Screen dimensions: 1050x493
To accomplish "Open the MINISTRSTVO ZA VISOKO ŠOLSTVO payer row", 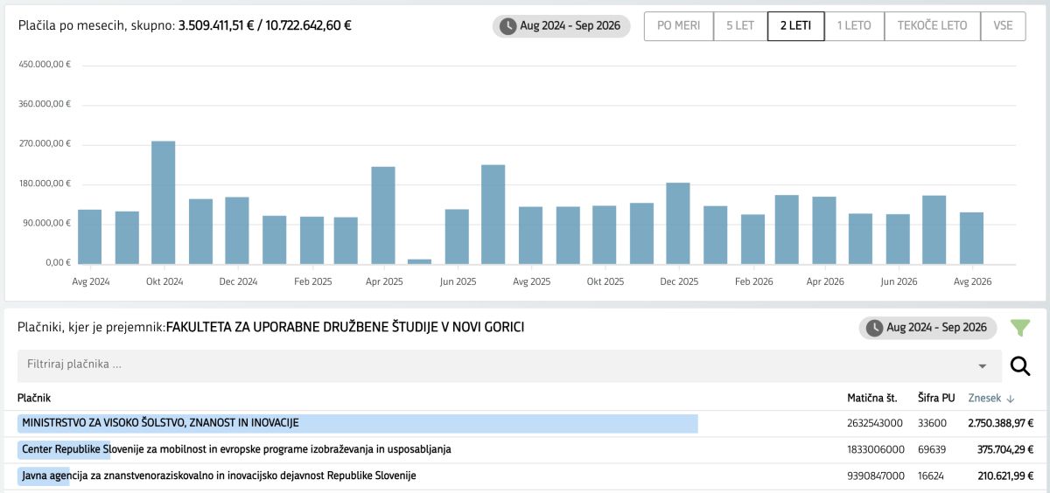I will [525, 423].
